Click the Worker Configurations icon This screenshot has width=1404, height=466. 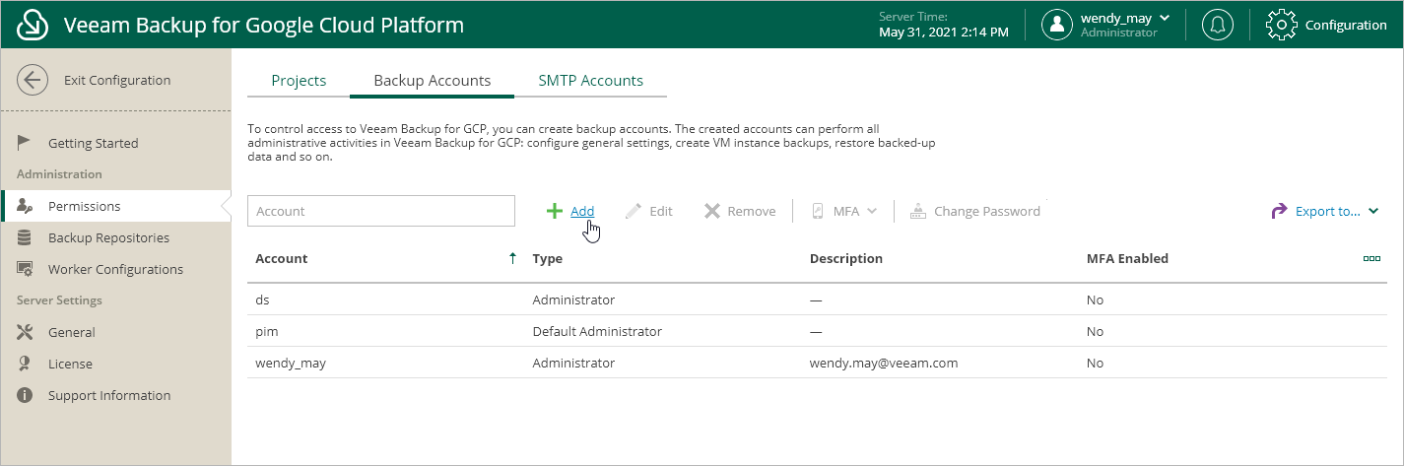coord(27,269)
